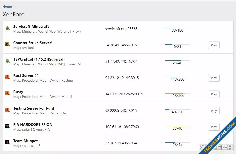The width and height of the screenshot is (236, 154).
Task: Click Play for Rust Server #1
Action: [x=214, y=78]
